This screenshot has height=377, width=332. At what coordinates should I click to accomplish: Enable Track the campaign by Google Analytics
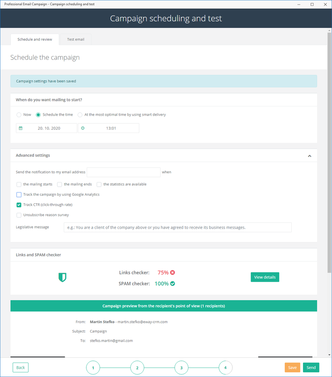[19, 195]
